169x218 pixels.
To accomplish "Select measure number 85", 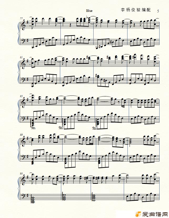I will point(21,96).
